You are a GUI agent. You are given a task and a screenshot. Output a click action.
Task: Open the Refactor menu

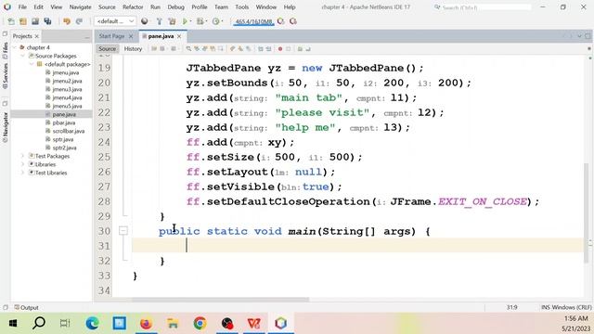133,6
